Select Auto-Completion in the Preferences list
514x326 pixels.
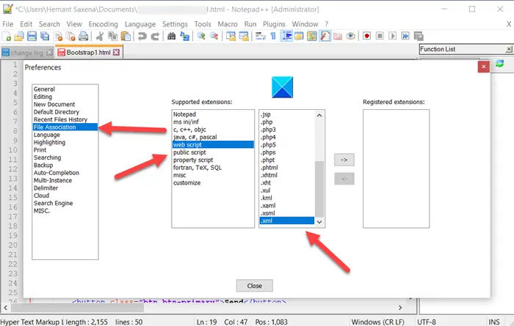tap(65, 173)
